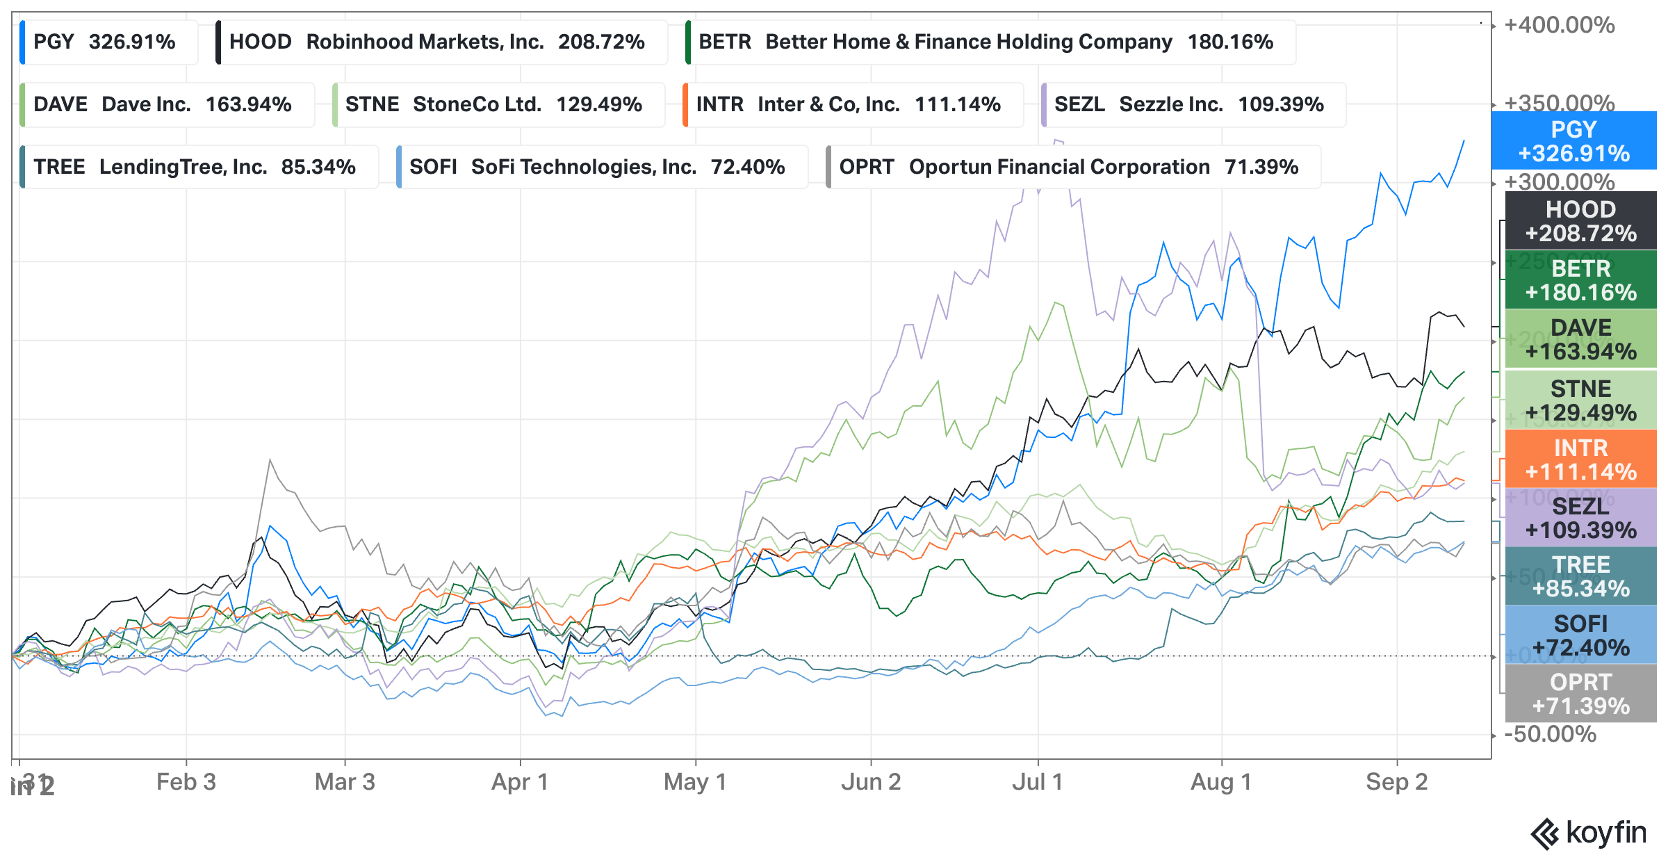Select the HOOD Robinhood Markets legend item
Screen dimensions: 1668x862
point(442,42)
